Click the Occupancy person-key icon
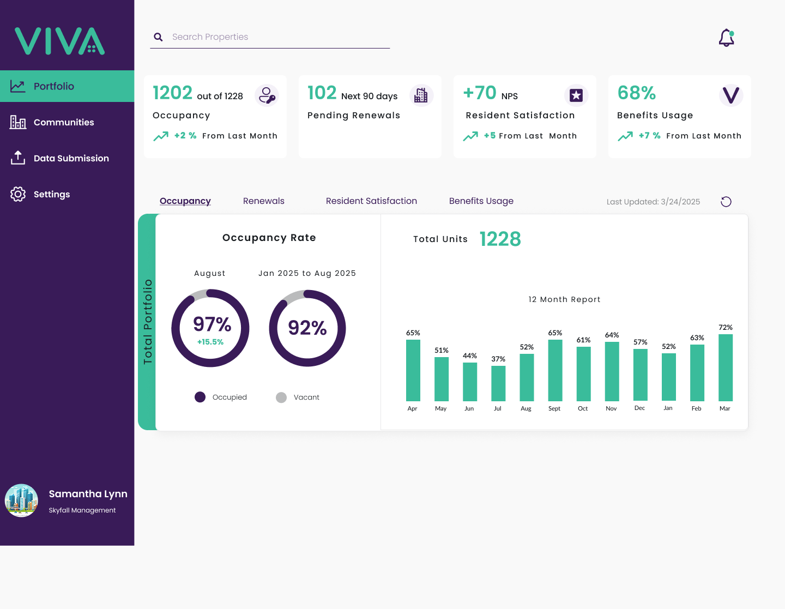The width and height of the screenshot is (785, 609). pyautogui.click(x=267, y=96)
